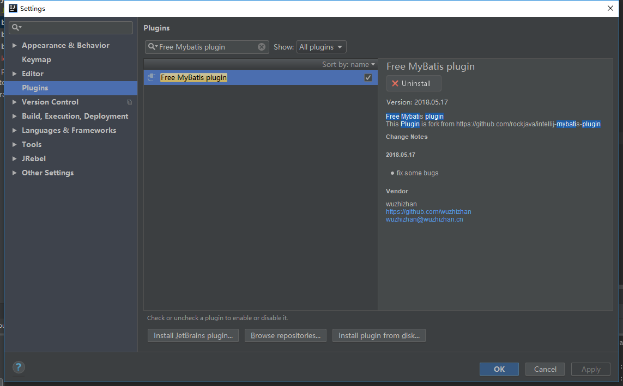Click the Apply button

(591, 369)
